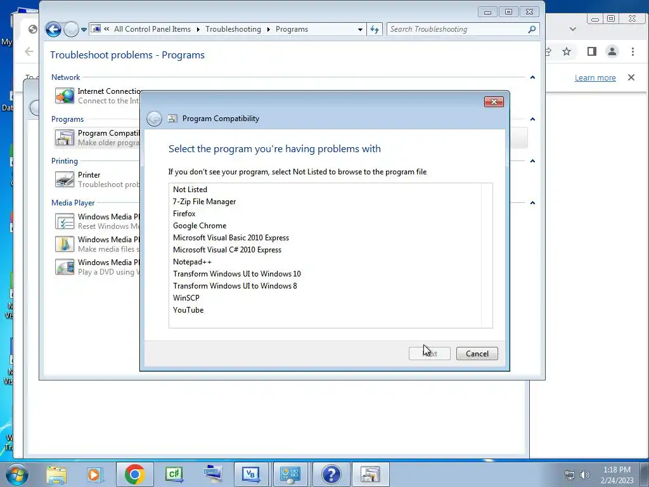Viewport: 649px width, 487px height.
Task: Open the on-screen keyboard taskbar icon
Action: point(214,474)
